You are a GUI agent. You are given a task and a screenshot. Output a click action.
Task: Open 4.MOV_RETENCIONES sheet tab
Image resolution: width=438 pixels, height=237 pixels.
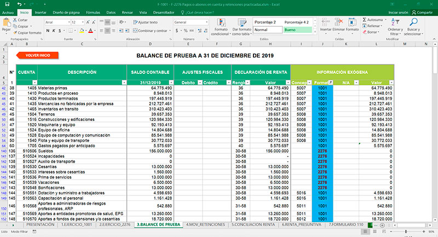click(x=205, y=225)
